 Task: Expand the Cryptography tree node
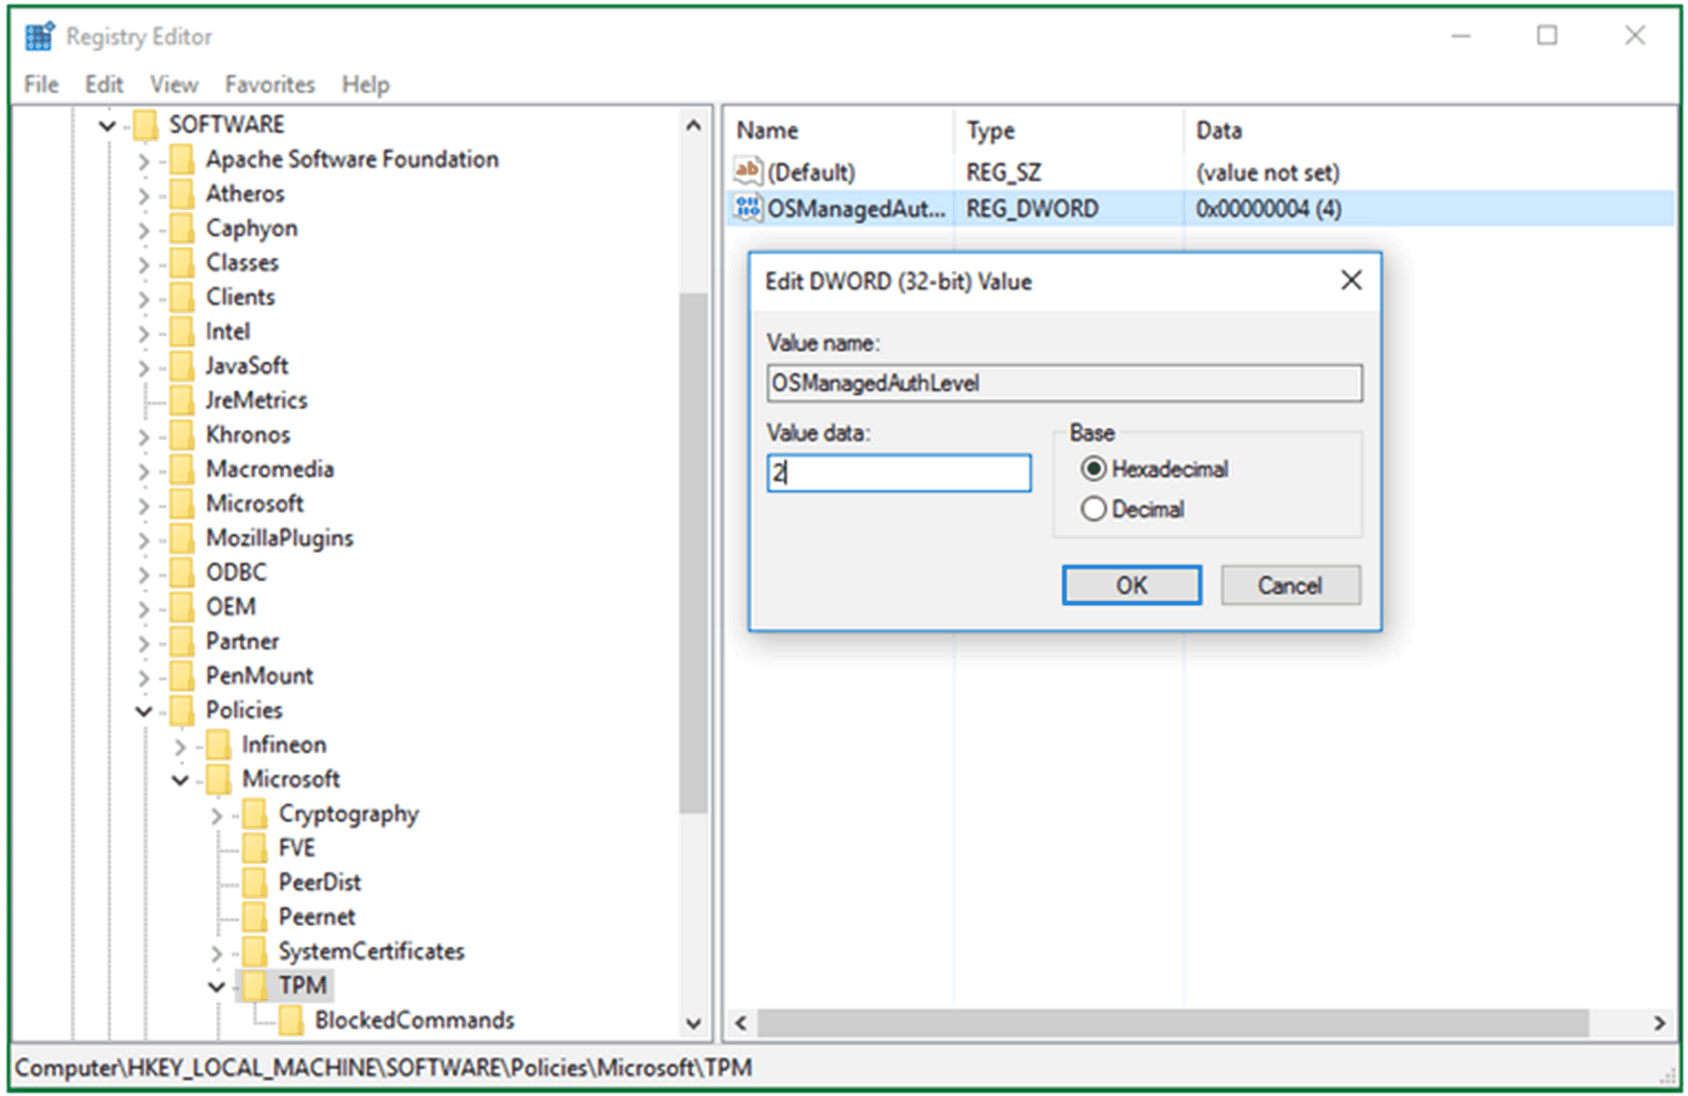pos(217,814)
